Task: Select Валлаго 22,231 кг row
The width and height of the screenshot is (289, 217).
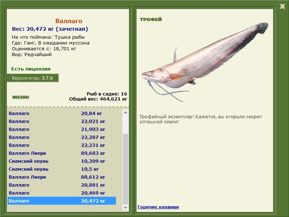Action: click(62, 145)
